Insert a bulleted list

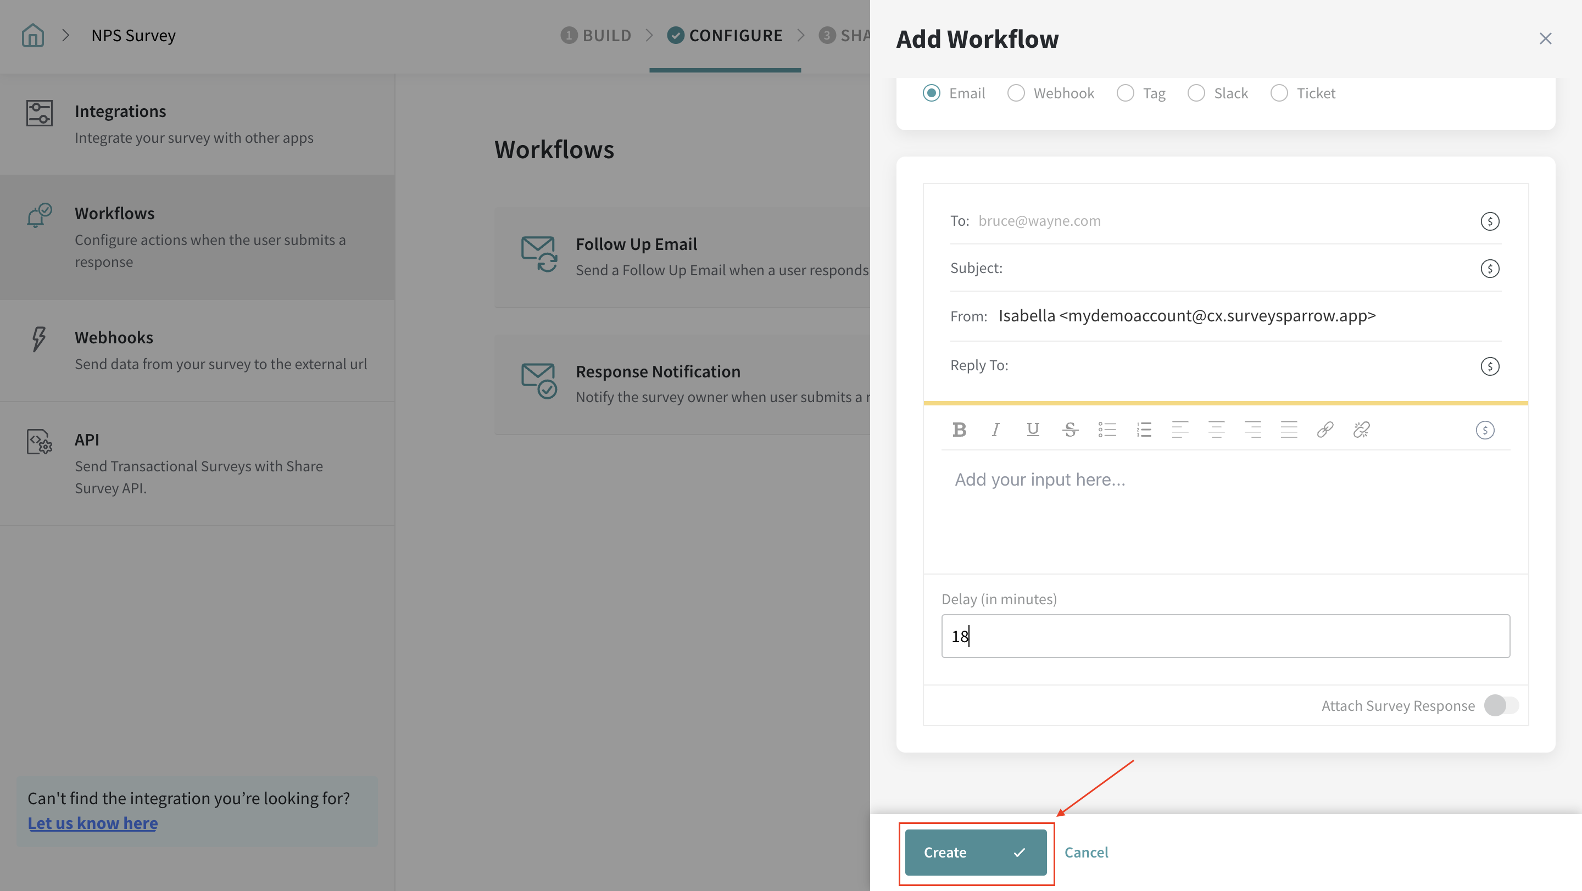point(1107,430)
